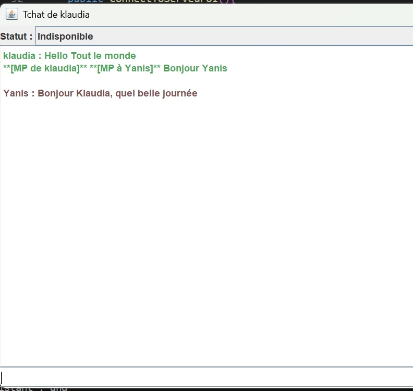Click the sender name "Yanis" in brown message
The image size is (413, 391).
(16, 93)
